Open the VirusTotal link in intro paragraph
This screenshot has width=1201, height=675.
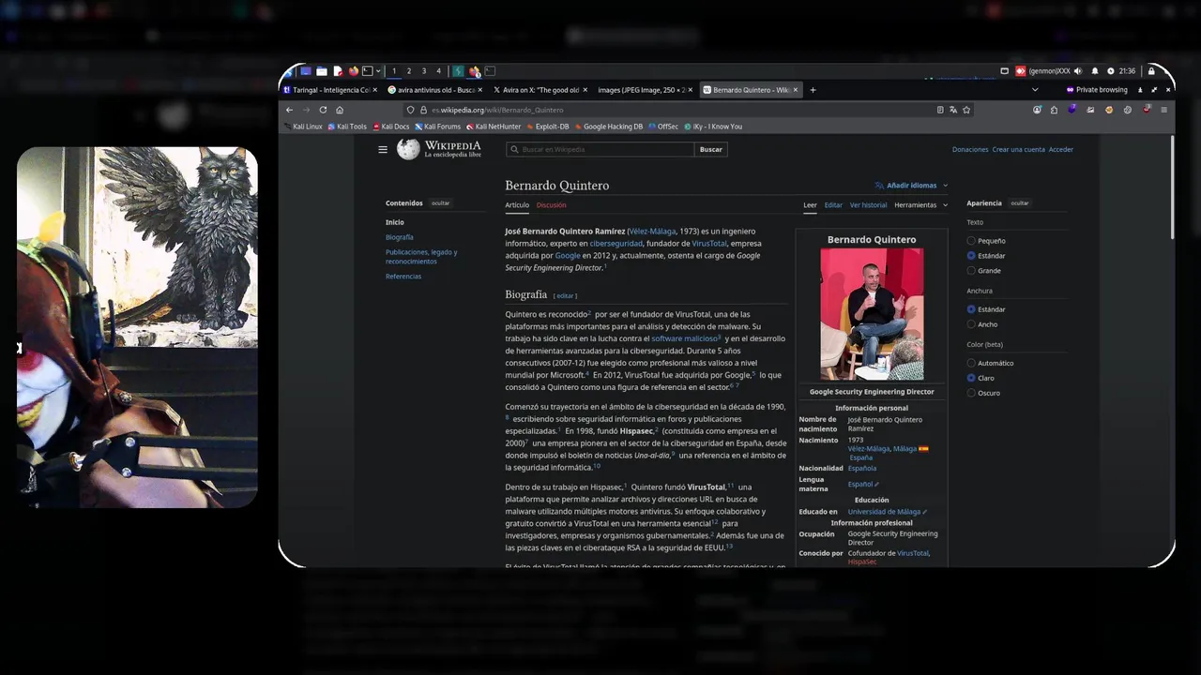pos(709,243)
